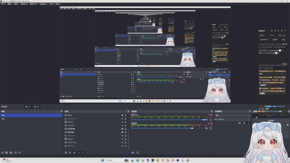Open the 停靠窗口(D) Docks menu
The height and width of the screenshot is (163, 290).
click(x=24, y=4)
